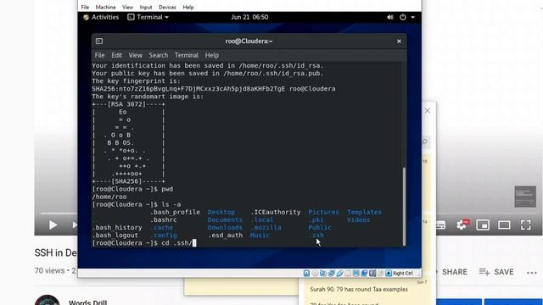This screenshot has height=305, width=543.
Task: Click the YouTube SHARE button
Action: pos(454,272)
